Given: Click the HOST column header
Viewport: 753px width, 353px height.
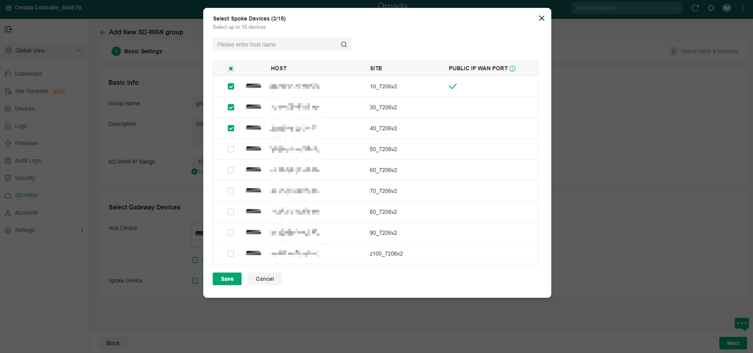Looking at the screenshot, I should pos(279,69).
